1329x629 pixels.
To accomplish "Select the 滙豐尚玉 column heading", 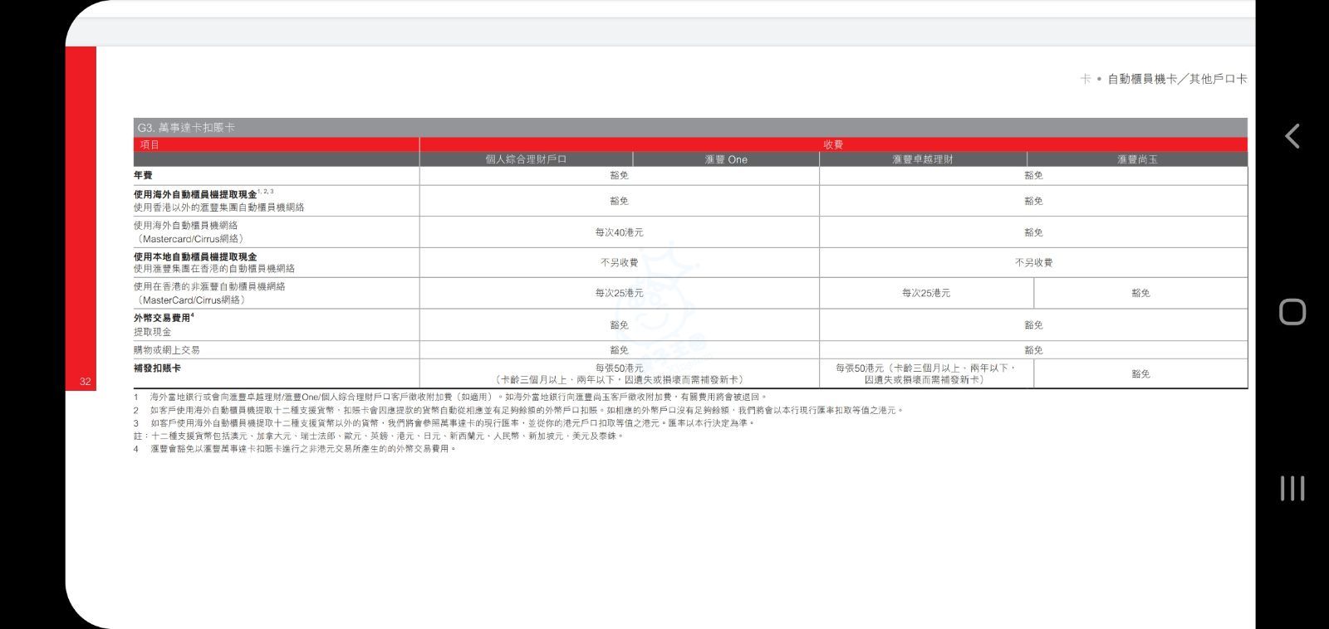I will (1137, 159).
